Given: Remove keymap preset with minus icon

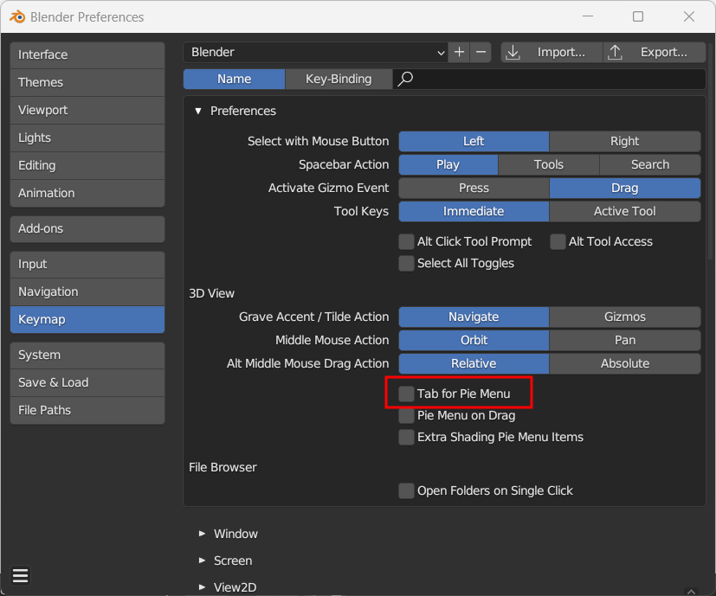Looking at the screenshot, I should click(x=481, y=52).
